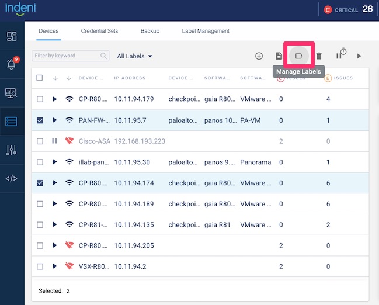Expand the illab-pan device row arrow

(x=54, y=162)
